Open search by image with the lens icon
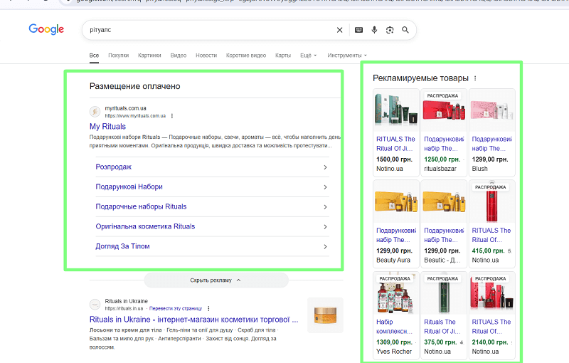The height and width of the screenshot is (363, 569). pyautogui.click(x=390, y=30)
